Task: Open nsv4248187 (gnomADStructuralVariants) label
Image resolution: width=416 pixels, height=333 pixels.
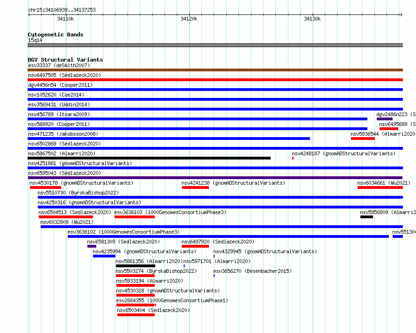Action: click(x=344, y=153)
